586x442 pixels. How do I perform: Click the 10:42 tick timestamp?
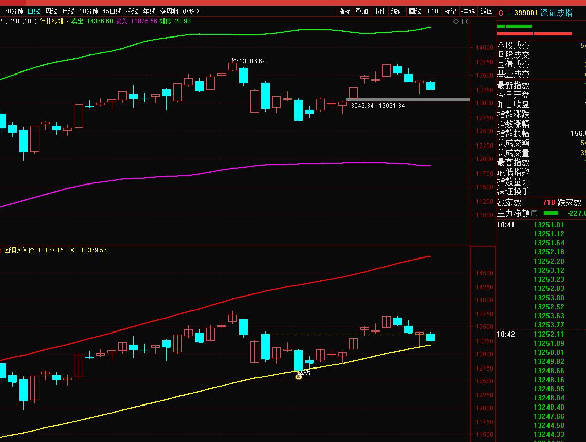[505, 335]
